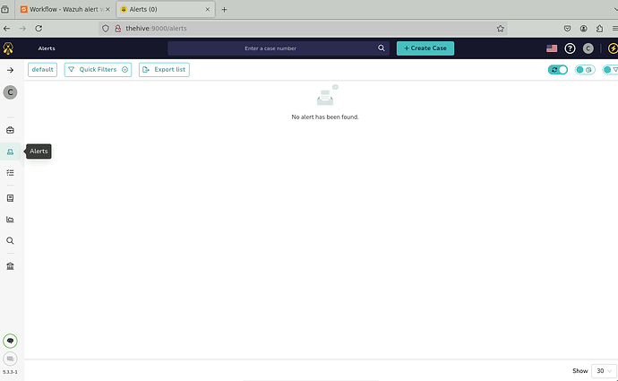Open the Tasks list sidebar icon
The width and height of the screenshot is (618, 381).
click(10, 172)
